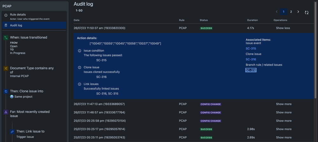The height and width of the screenshot is (142, 318).
Task: Click CONFIG CHANGE badge on 11:46:57 am row
Action: coord(211,113)
